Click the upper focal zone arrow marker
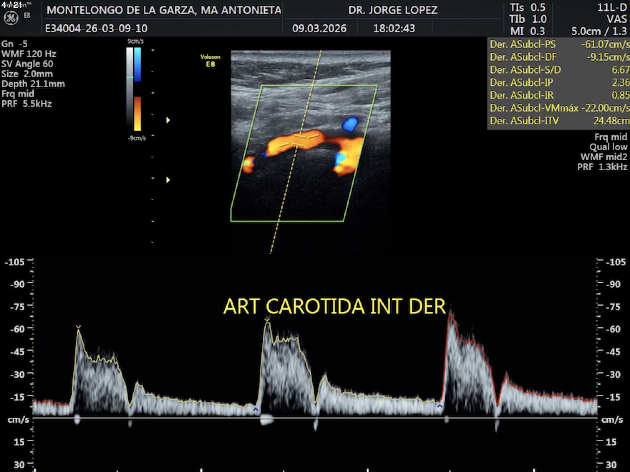The height and width of the screenshot is (472, 630). pyautogui.click(x=168, y=120)
